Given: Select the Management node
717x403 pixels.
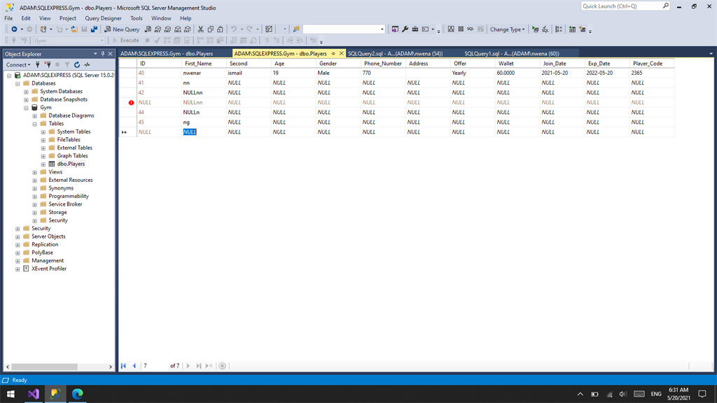Looking at the screenshot, I should pyautogui.click(x=48, y=261).
